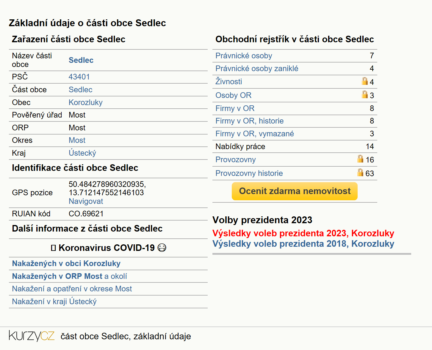
Task: Click the lock icon beside Živnosti
Action: click(x=364, y=81)
